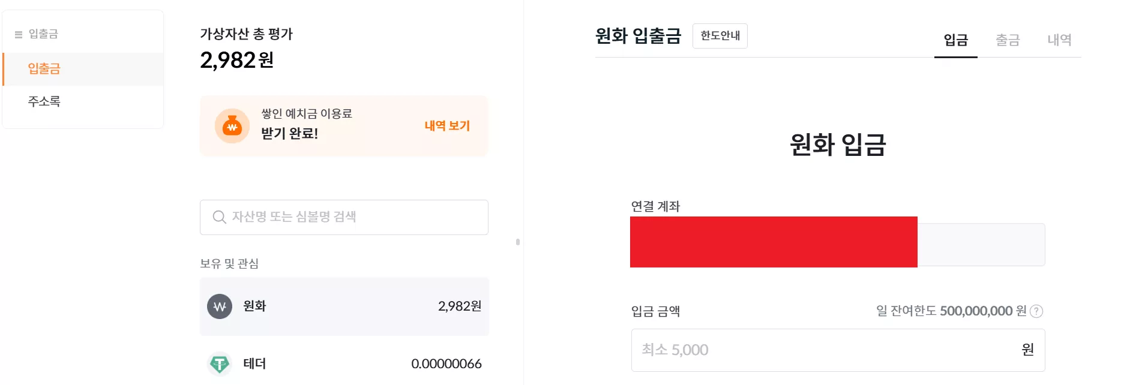
Task: Focus the 자산명 또는 심볼명 검색 field
Action: [344, 217]
